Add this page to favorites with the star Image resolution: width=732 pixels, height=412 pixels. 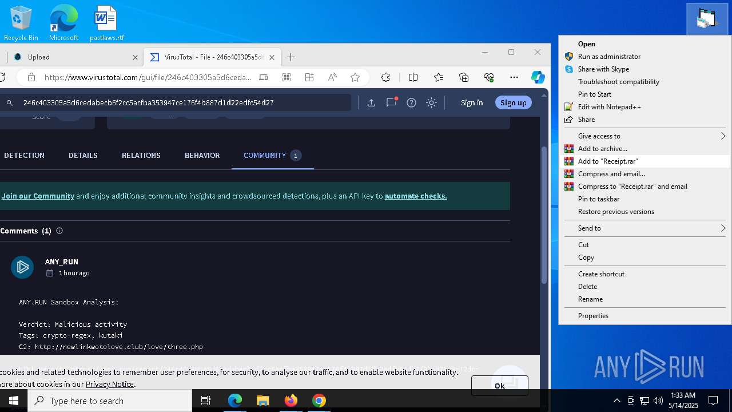(355, 77)
